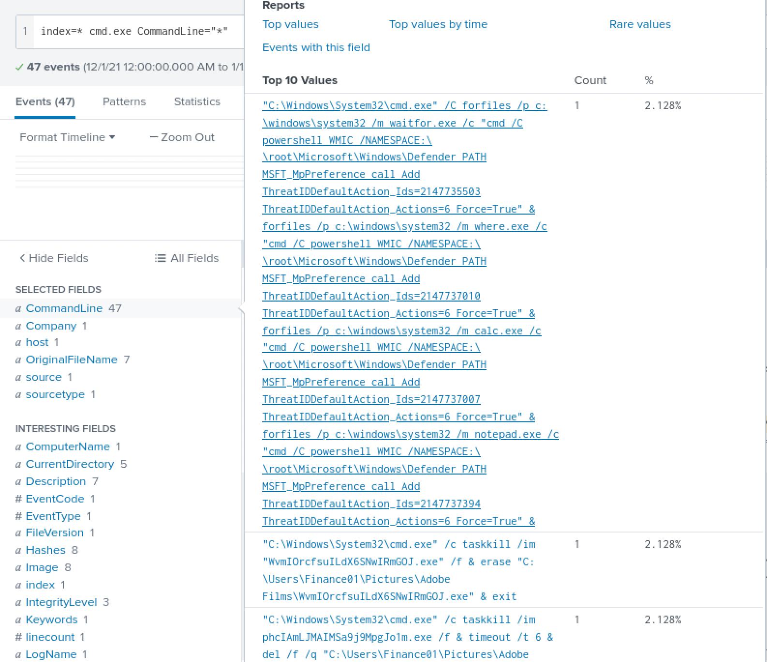Image resolution: width=767 pixels, height=662 pixels.
Task: Collapse sidebar with Hide Fields
Action: tap(54, 258)
